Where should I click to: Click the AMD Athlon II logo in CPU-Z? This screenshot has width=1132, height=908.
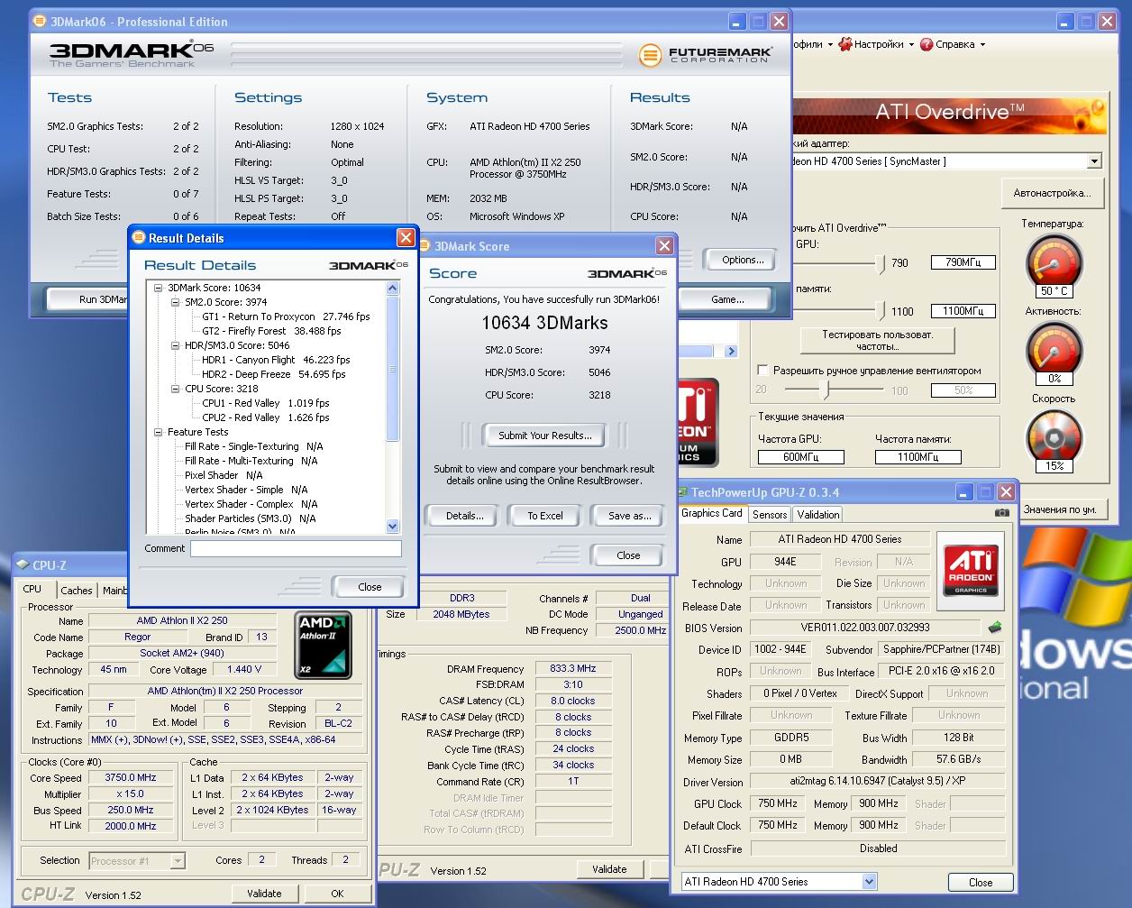(x=324, y=646)
